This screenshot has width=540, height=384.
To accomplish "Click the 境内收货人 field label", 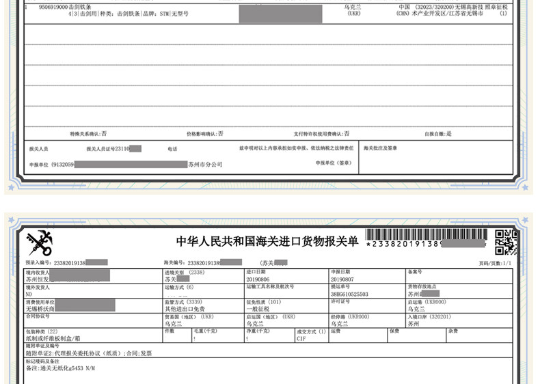I will (38, 273).
